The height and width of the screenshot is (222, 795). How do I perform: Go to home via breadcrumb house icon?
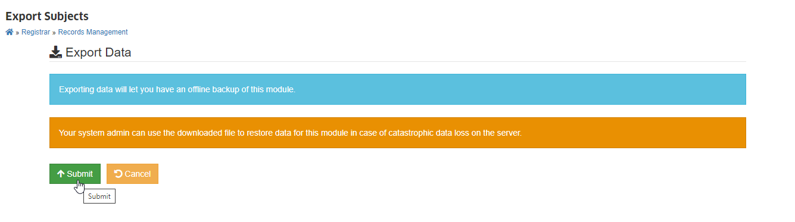coord(10,32)
